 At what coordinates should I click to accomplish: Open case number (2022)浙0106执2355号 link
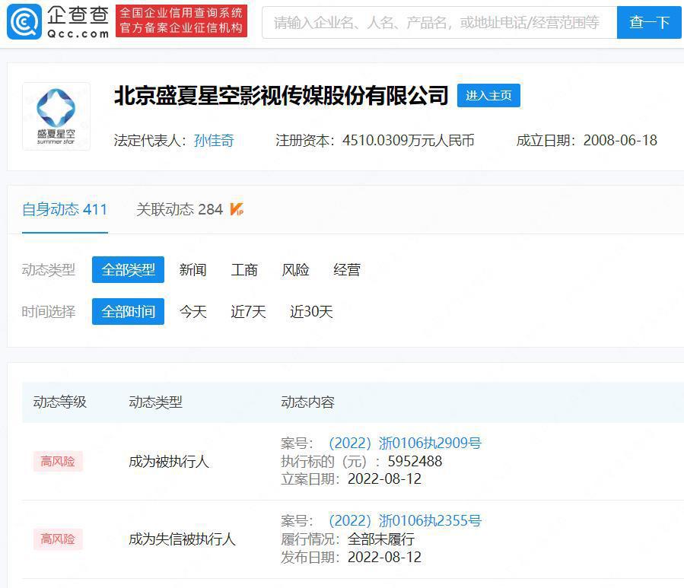coord(404,521)
